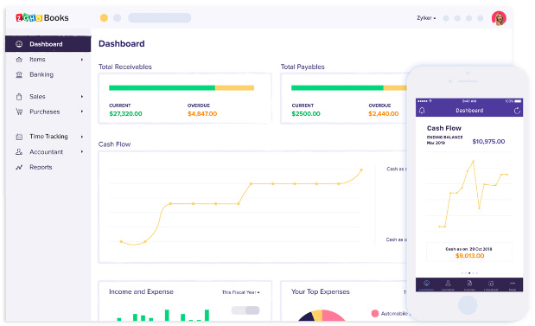Tap the bell notification icon on phone
The width and height of the screenshot is (535, 326).
point(422,111)
